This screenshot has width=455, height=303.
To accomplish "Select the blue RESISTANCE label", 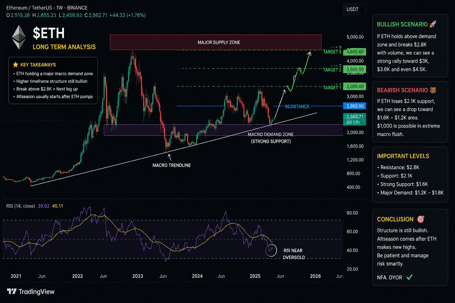I will point(297,107).
